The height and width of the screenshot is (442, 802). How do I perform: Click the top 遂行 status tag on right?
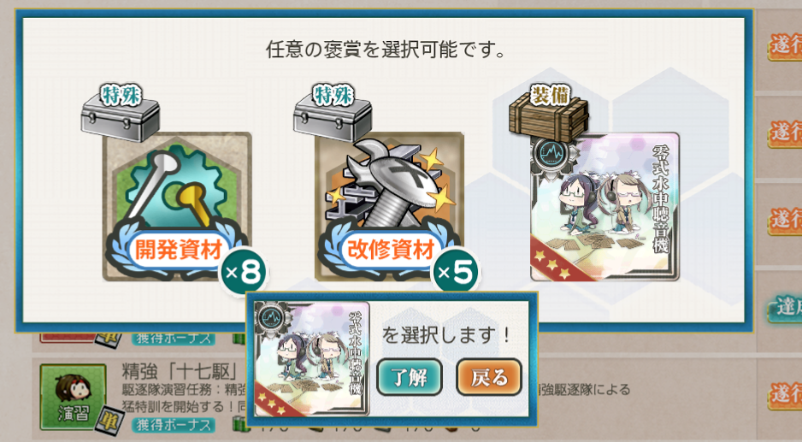785,46
